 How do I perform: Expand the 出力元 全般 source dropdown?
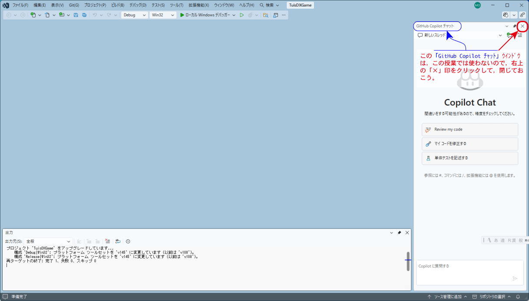[48, 241]
